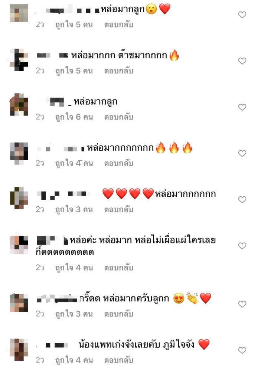Like the 'กริ๊ดด หล่อมากครับลูกก' comment
The width and height of the screenshot is (261, 380).
coord(242,304)
